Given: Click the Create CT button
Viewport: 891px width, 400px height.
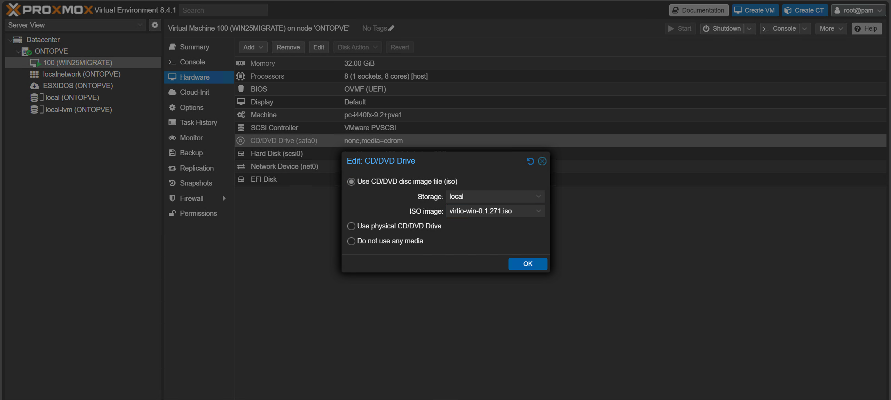Looking at the screenshot, I should 804,10.
